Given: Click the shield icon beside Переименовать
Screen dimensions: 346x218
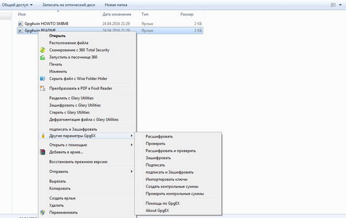Looking at the screenshot, I should [x=42, y=212].
